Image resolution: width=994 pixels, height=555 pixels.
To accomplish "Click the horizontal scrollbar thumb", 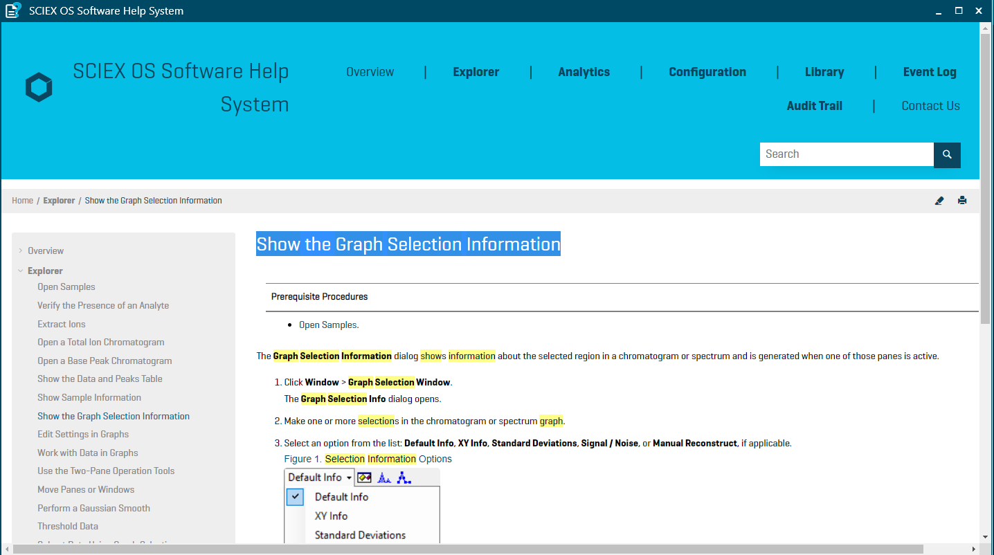I will (469, 549).
